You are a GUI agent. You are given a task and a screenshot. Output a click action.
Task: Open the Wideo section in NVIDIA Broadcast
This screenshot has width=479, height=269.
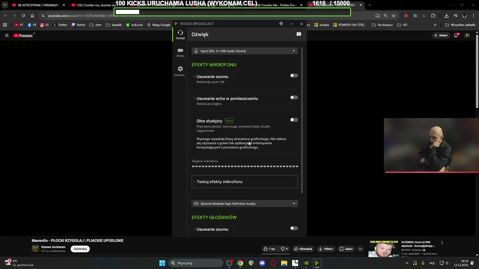(x=180, y=52)
